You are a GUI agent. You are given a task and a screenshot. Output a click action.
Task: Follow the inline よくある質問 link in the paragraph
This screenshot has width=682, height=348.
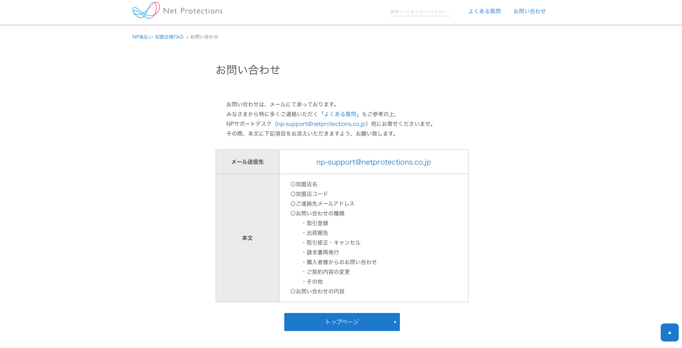tap(340, 114)
